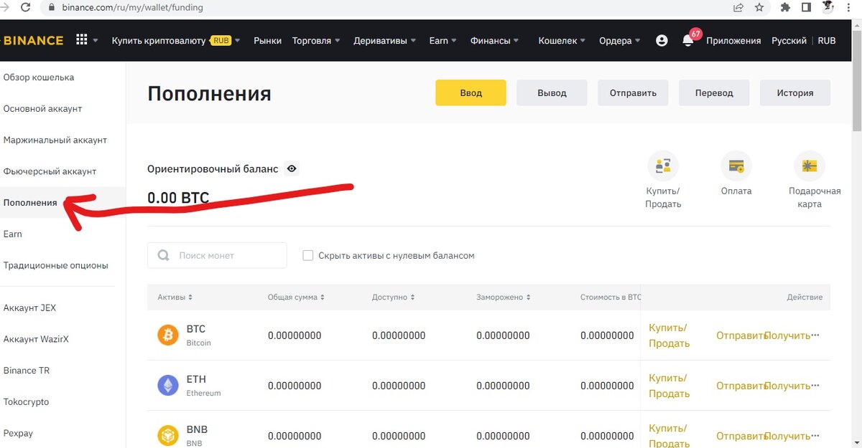Open the user profile account icon
Image resolution: width=862 pixels, height=448 pixels.
(x=662, y=41)
